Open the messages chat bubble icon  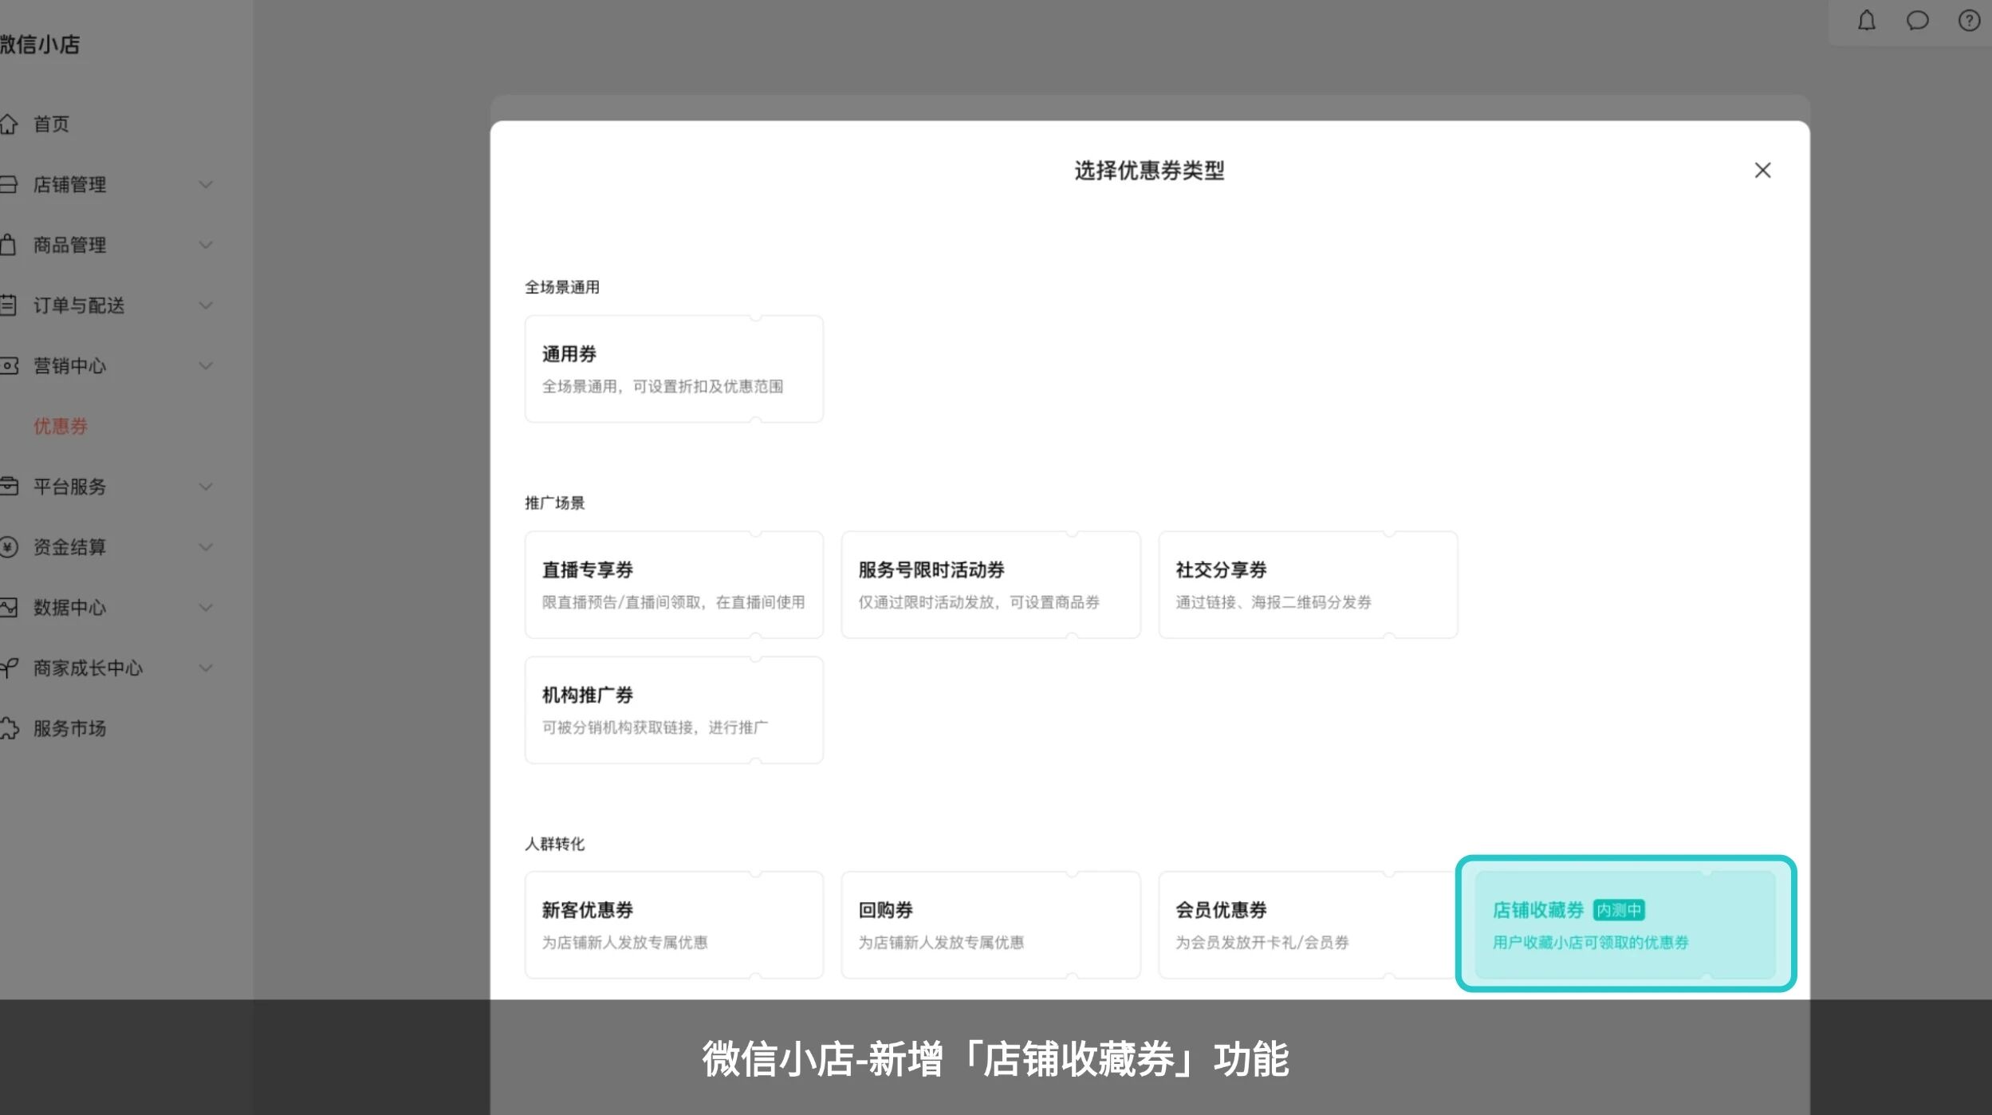coord(1917,21)
